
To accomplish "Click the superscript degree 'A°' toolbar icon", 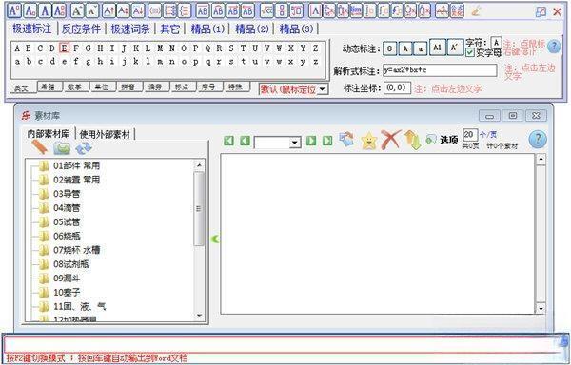I will coord(14,10).
